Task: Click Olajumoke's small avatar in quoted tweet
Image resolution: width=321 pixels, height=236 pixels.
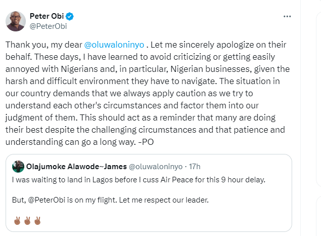Action: [18, 166]
